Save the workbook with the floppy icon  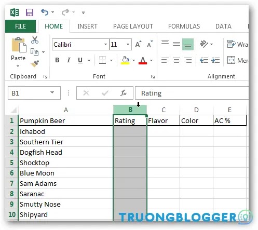[30, 12]
